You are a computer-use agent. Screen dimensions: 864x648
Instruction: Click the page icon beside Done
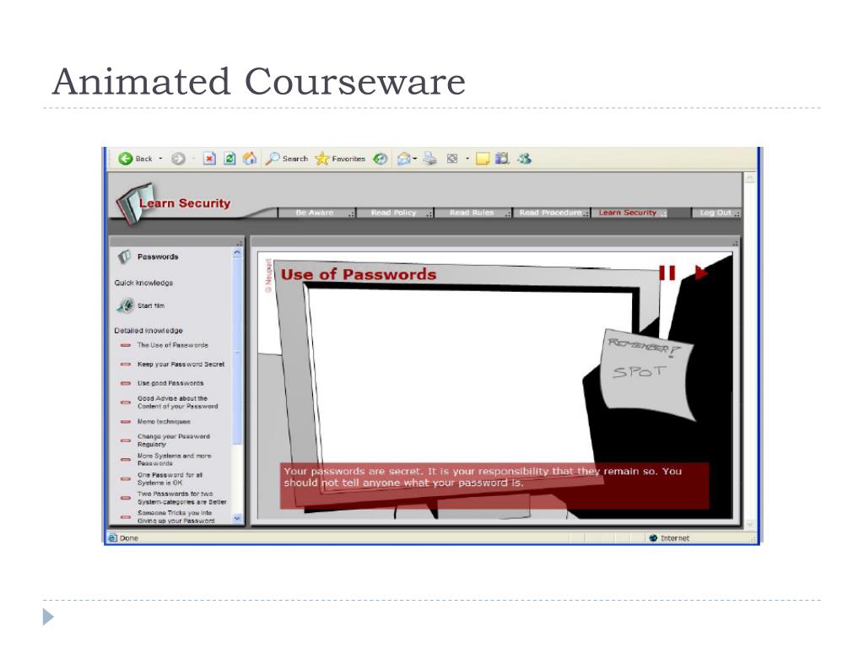[113, 538]
